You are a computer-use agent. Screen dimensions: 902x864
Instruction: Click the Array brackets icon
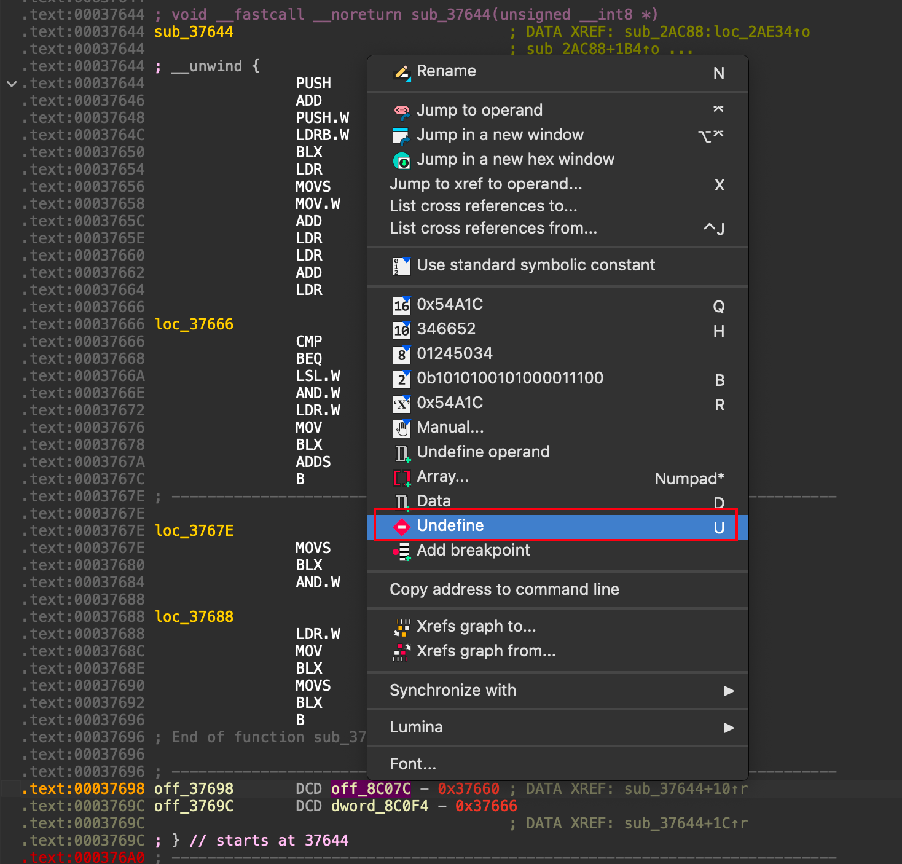402,477
